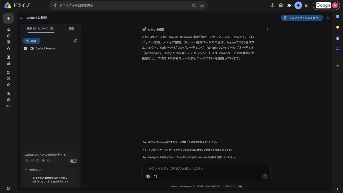
Task: Open Shared with me icon in sidebar
Action: click(x=8, y=72)
